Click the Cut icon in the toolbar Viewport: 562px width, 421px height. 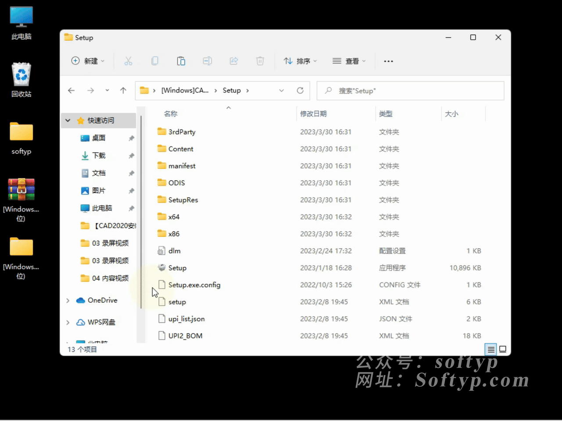(128, 61)
